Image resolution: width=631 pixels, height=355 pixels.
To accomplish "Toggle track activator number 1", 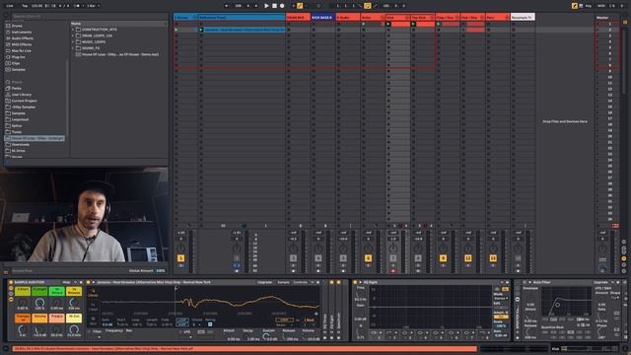I will pos(180,258).
